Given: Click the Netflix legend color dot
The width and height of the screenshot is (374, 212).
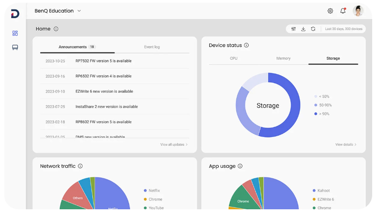Looking at the screenshot, I should coord(145,191).
